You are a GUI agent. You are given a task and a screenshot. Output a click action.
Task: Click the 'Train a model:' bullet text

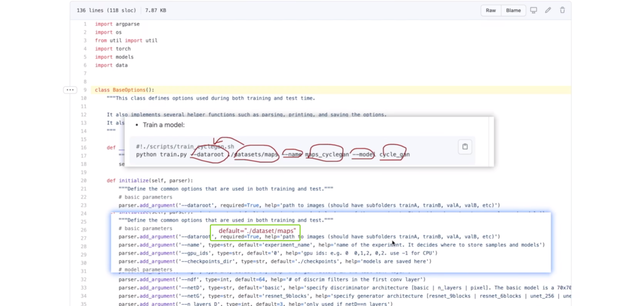(x=164, y=125)
